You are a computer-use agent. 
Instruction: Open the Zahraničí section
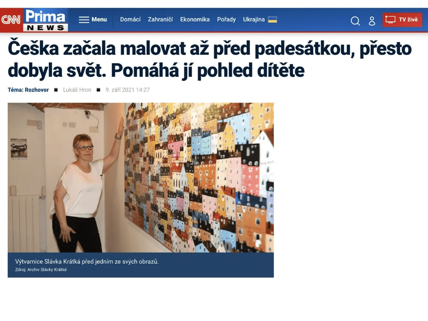tap(160, 19)
